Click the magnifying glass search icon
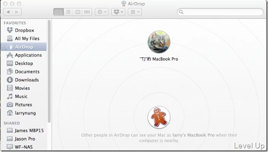The image size is (268, 152). pos(181,12)
